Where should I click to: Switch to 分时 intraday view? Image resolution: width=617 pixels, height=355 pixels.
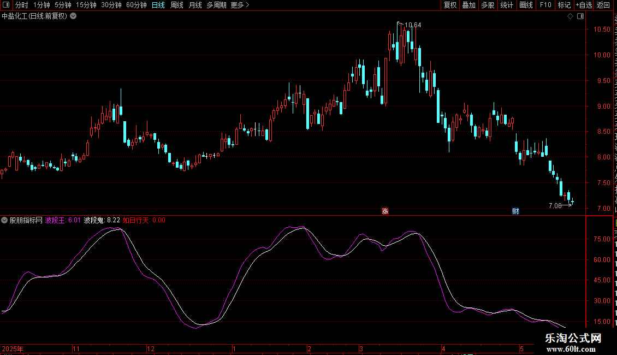pyautogui.click(x=22, y=5)
